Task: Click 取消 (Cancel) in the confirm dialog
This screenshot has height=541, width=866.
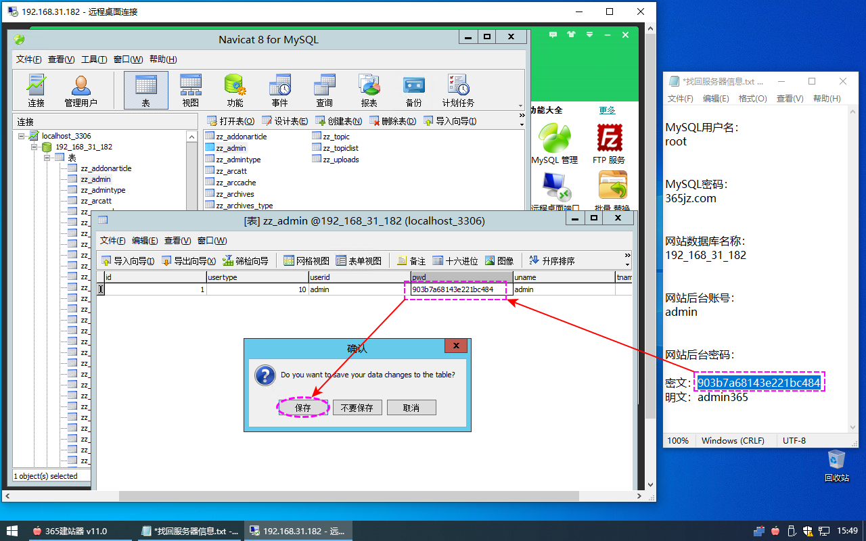Action: (x=411, y=408)
